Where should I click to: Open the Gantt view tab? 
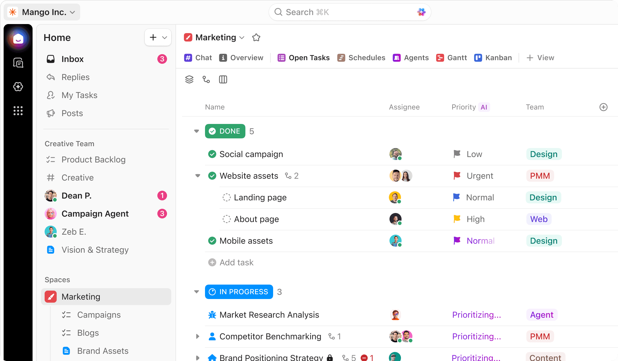coord(451,57)
